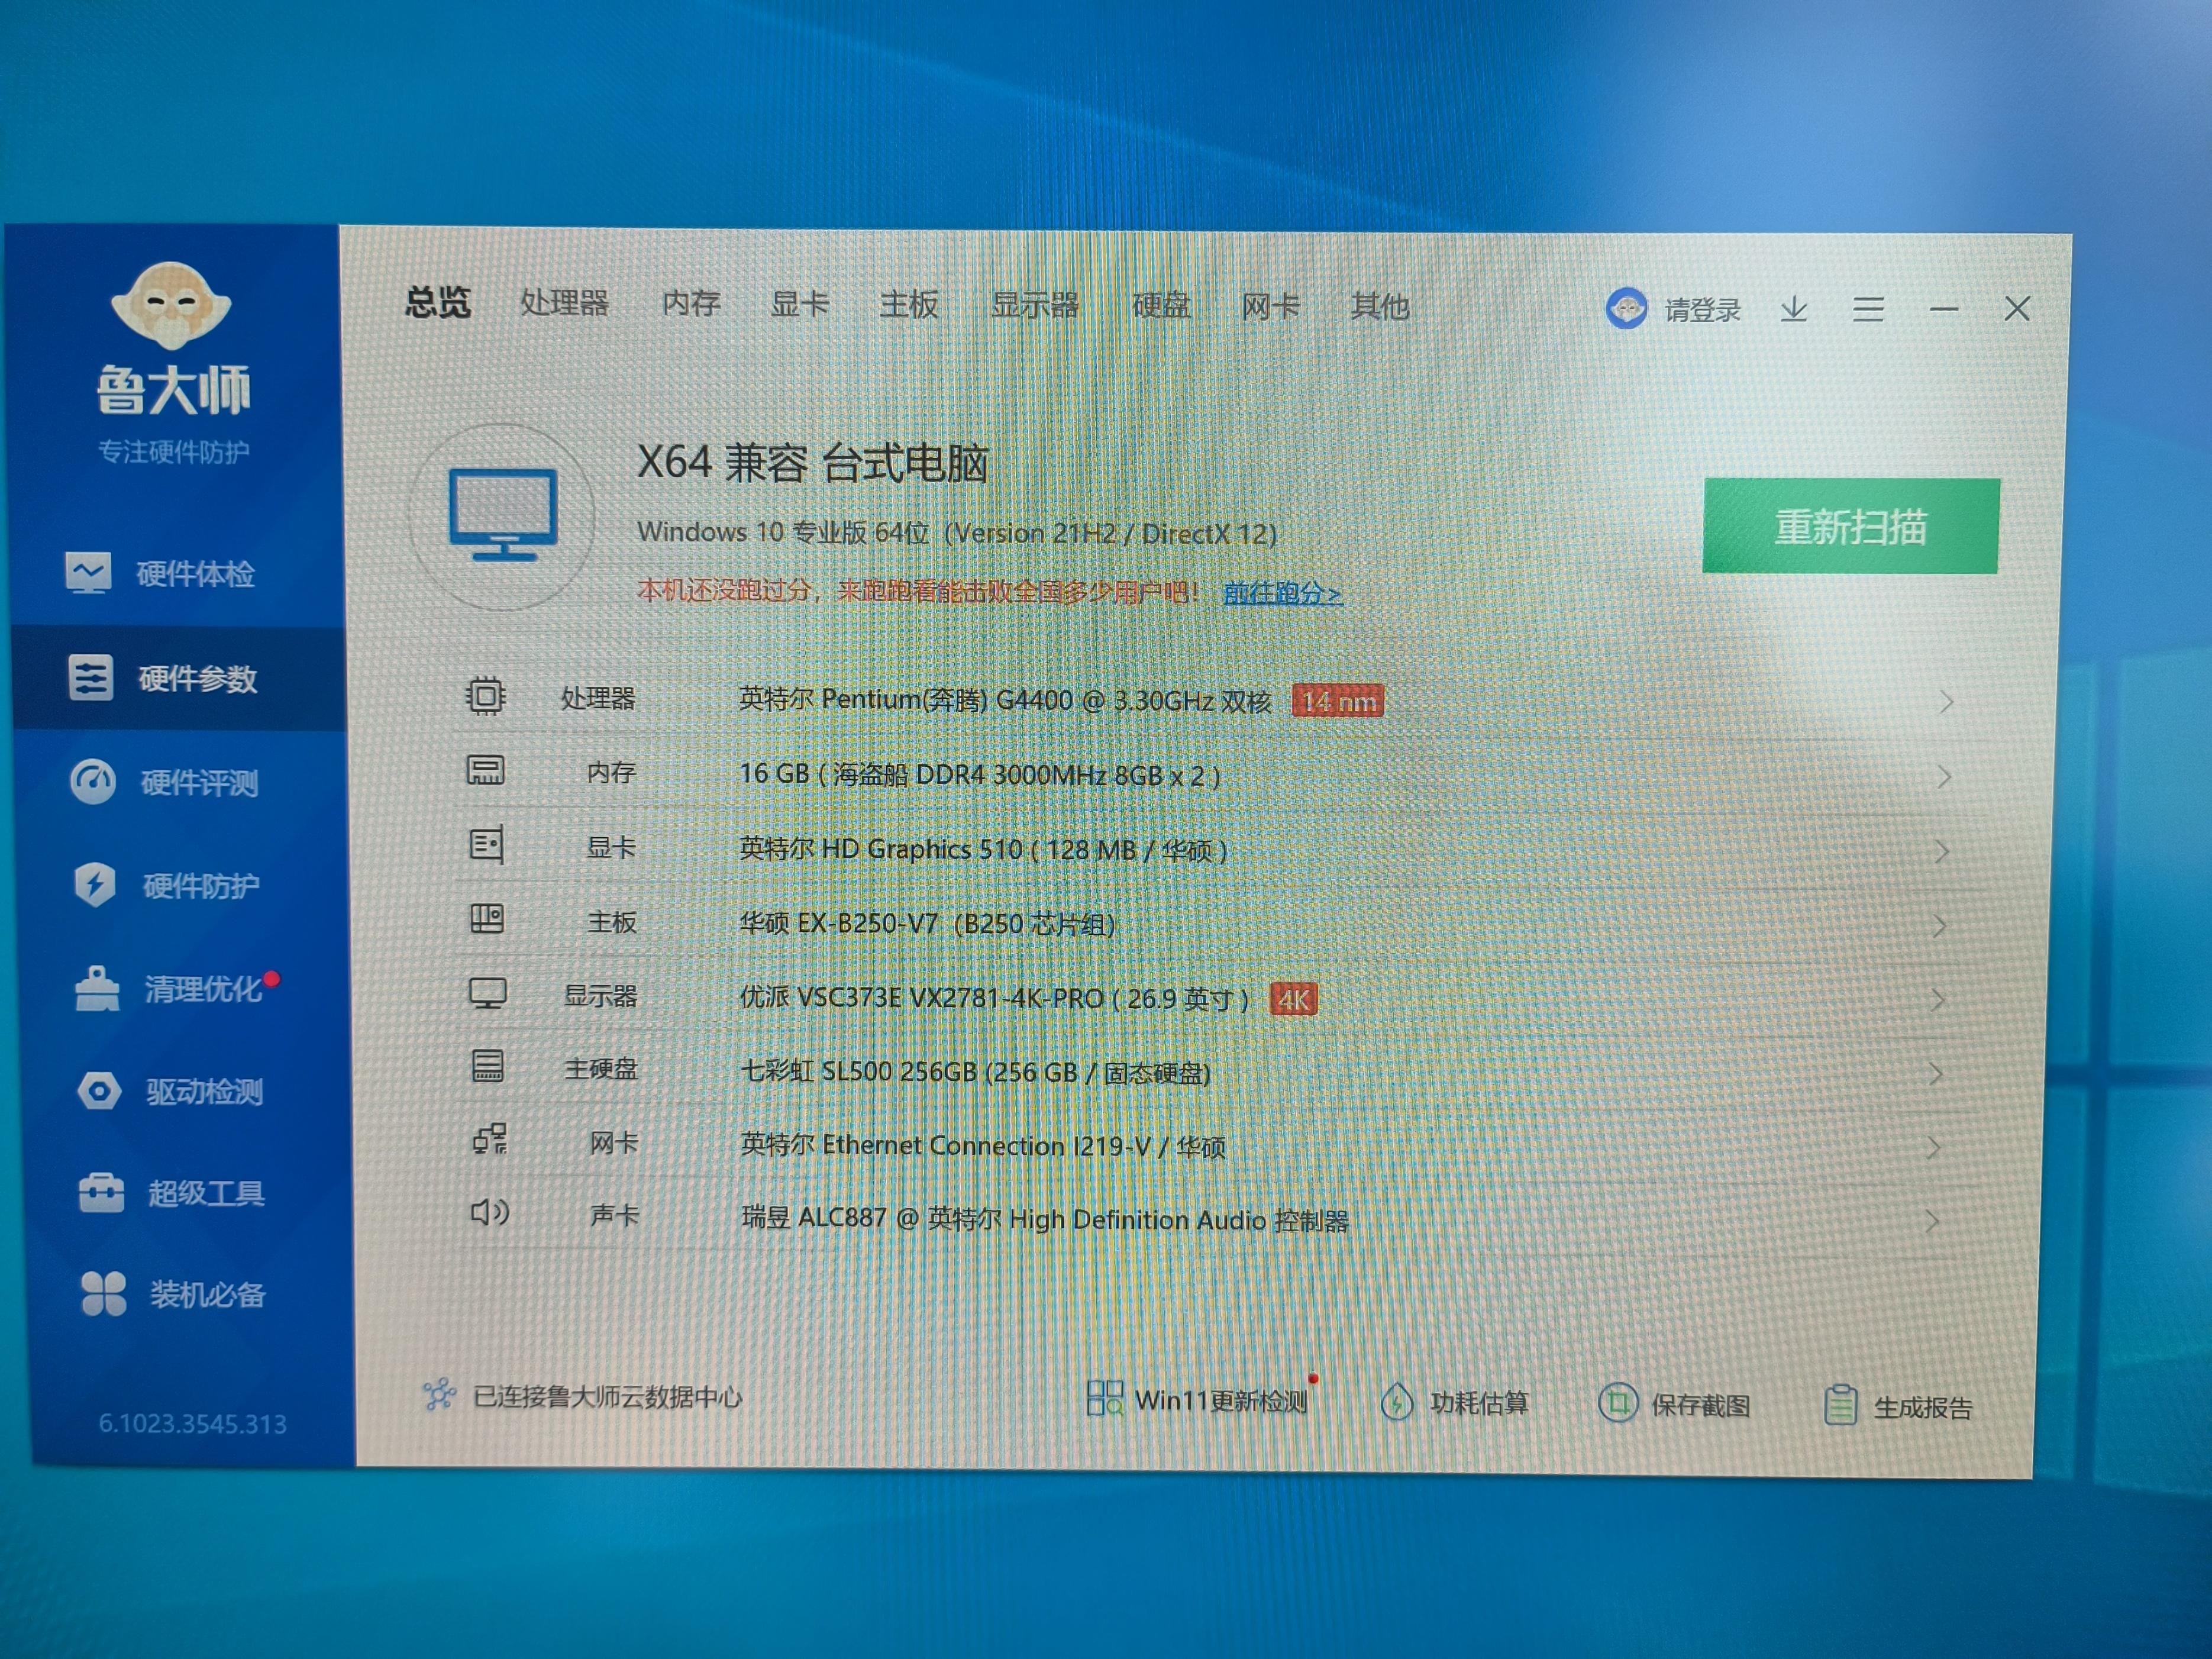The width and height of the screenshot is (2212, 1659).
Task: Expand the 内存 16 GB row chevron
Action: pyautogui.click(x=1944, y=776)
